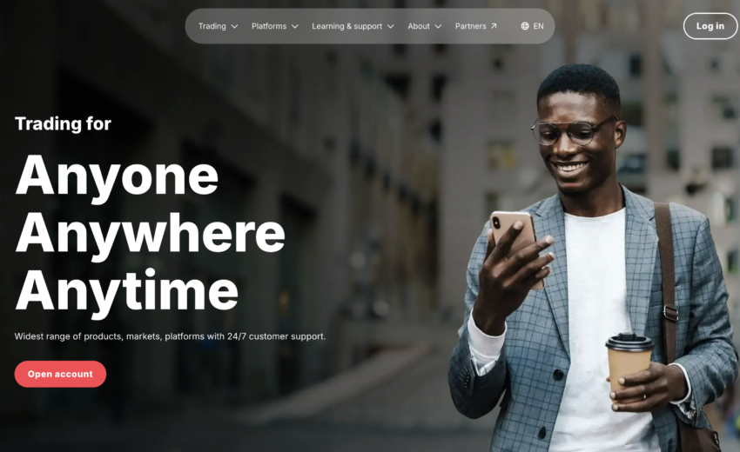This screenshot has height=452, width=740.
Task: Click the red Open account button
Action: 60,374
